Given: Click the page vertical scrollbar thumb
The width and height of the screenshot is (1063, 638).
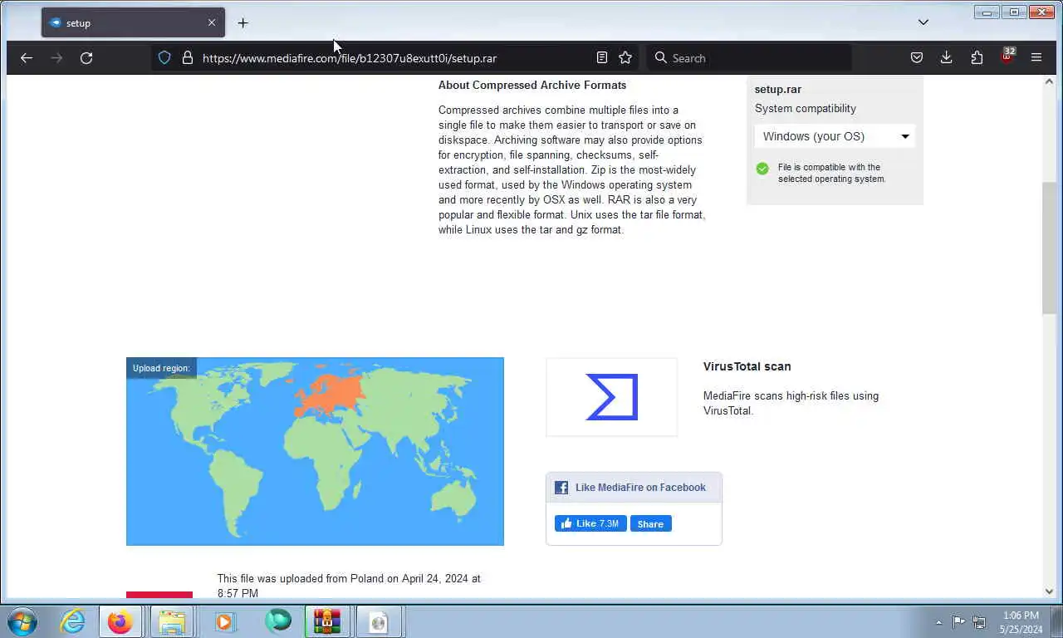Looking at the screenshot, I should [1050, 248].
